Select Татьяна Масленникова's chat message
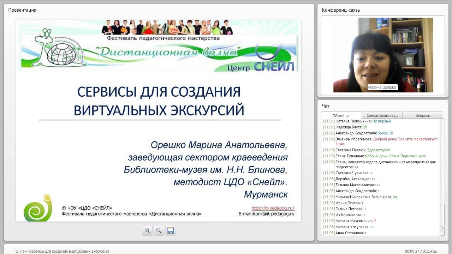Screen dimensions: 452x254 (x=352, y=185)
